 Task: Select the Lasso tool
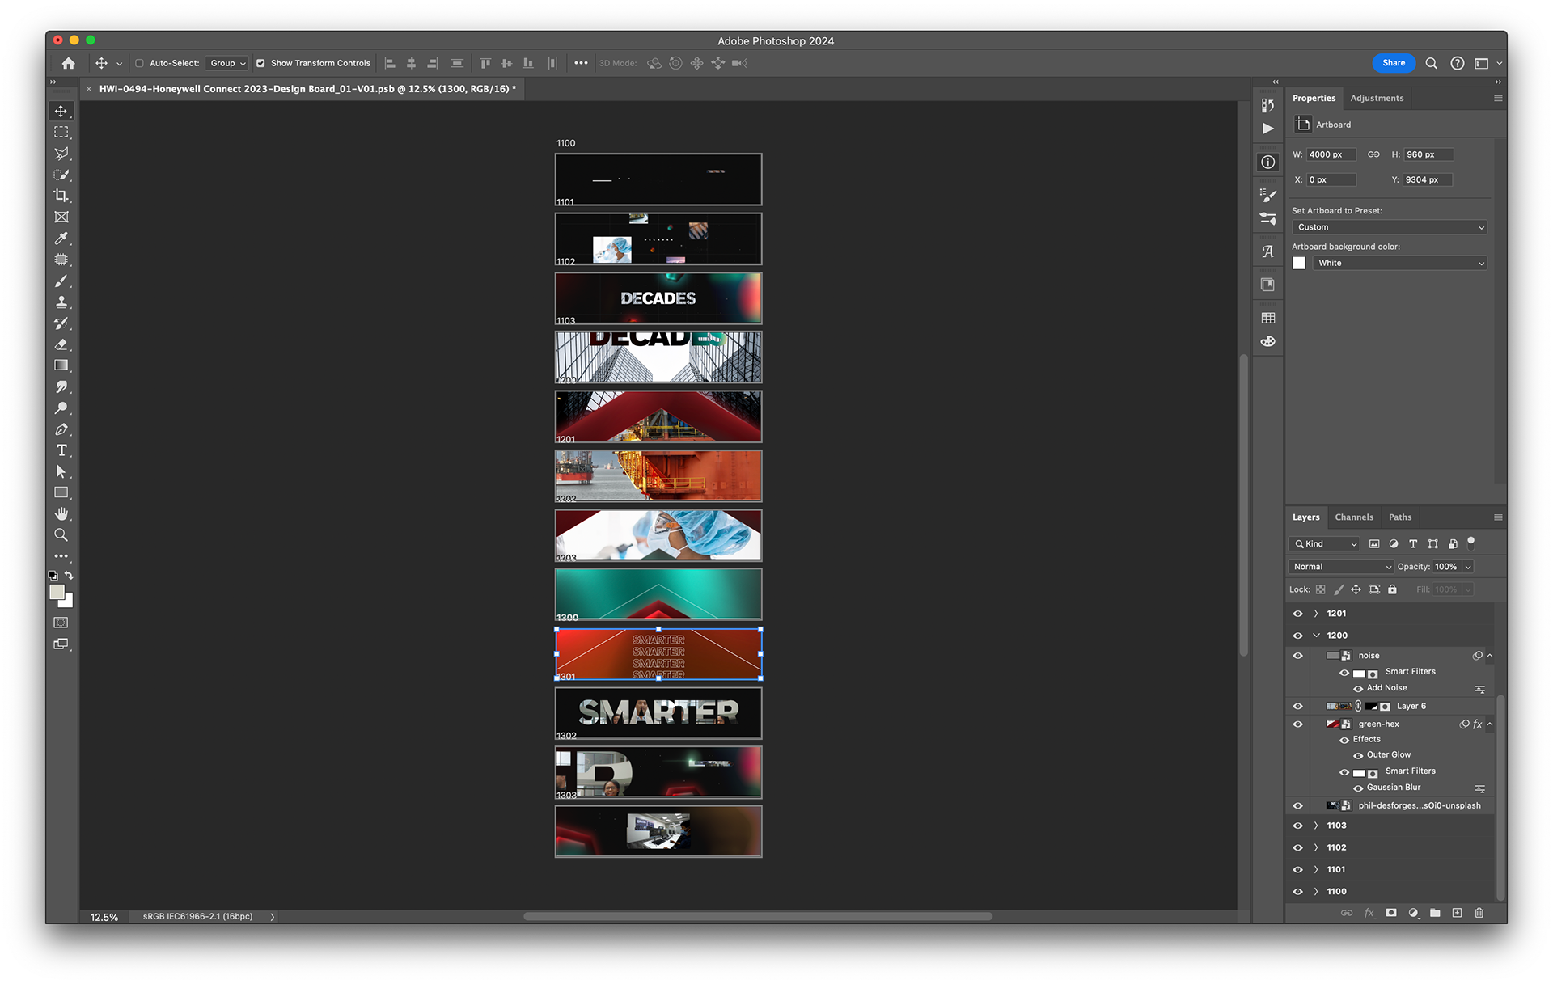(61, 153)
